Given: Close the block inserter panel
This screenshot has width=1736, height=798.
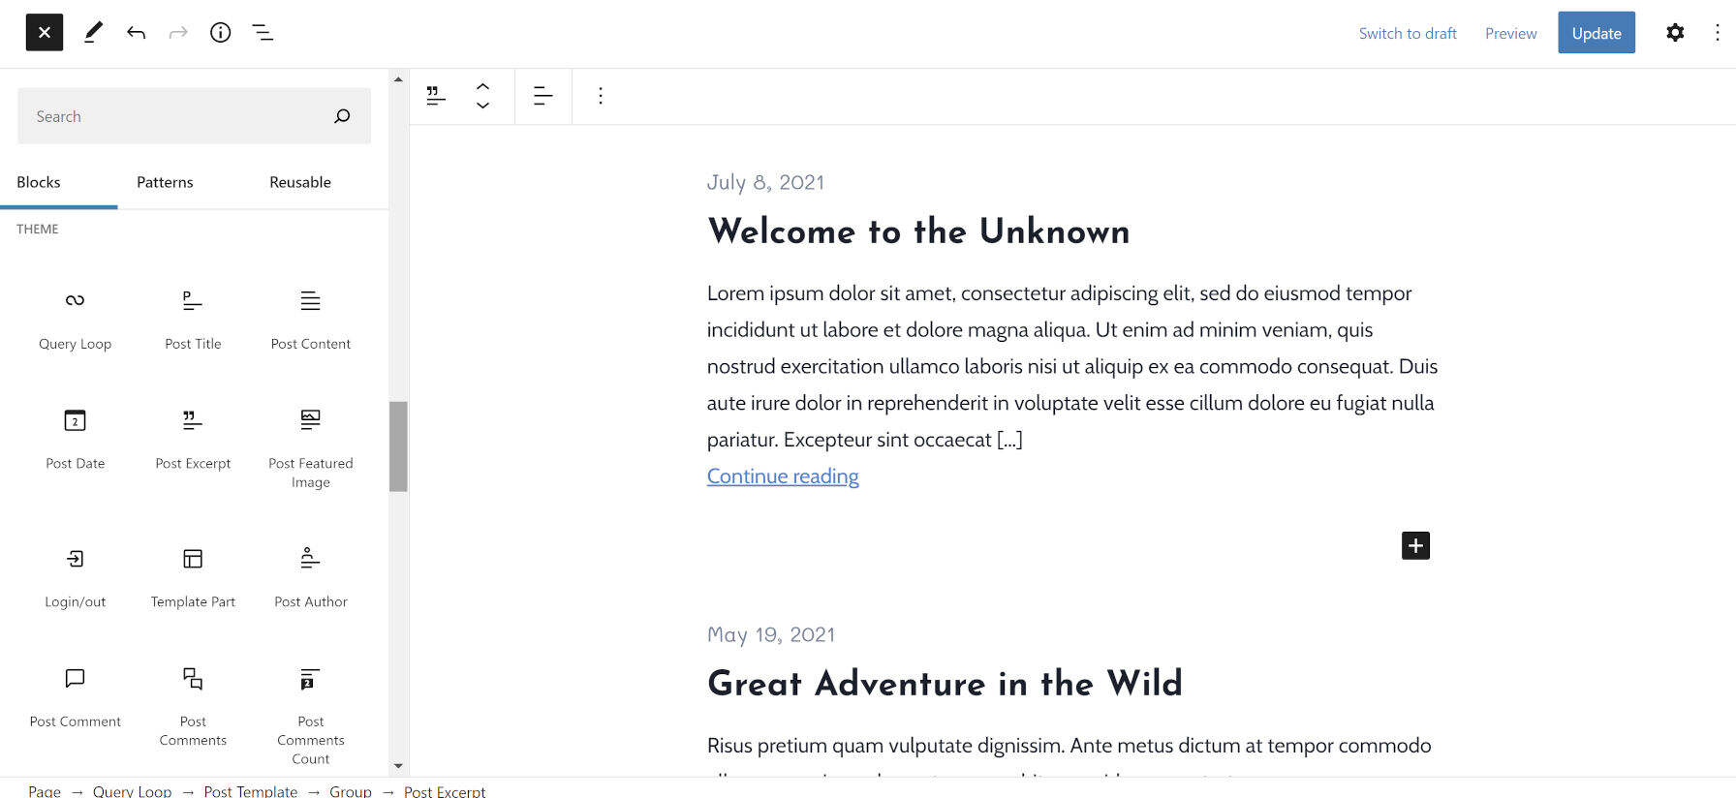Looking at the screenshot, I should coord(45,33).
